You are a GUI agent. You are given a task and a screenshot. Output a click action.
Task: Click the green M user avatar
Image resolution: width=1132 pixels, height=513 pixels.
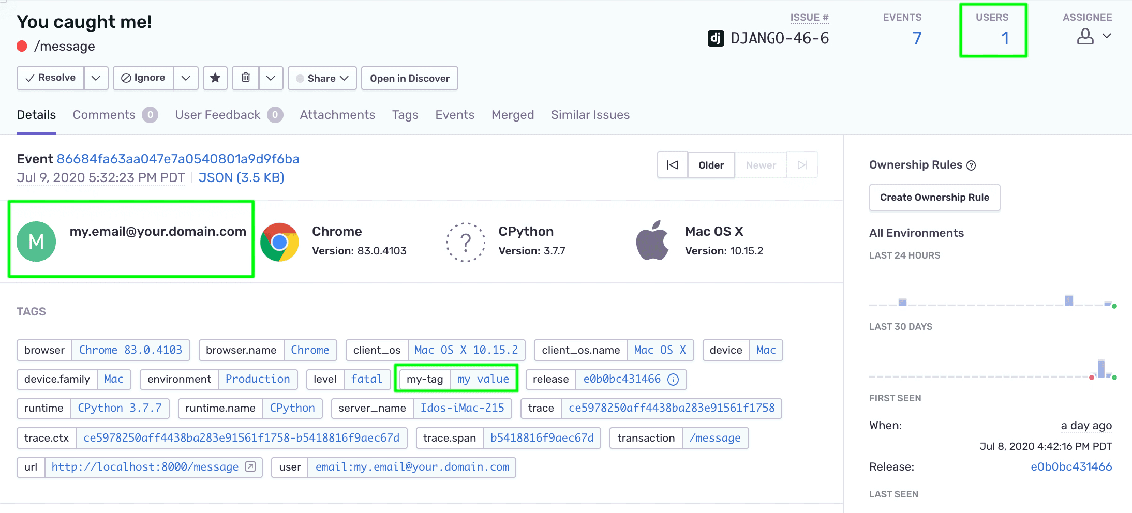click(x=36, y=242)
